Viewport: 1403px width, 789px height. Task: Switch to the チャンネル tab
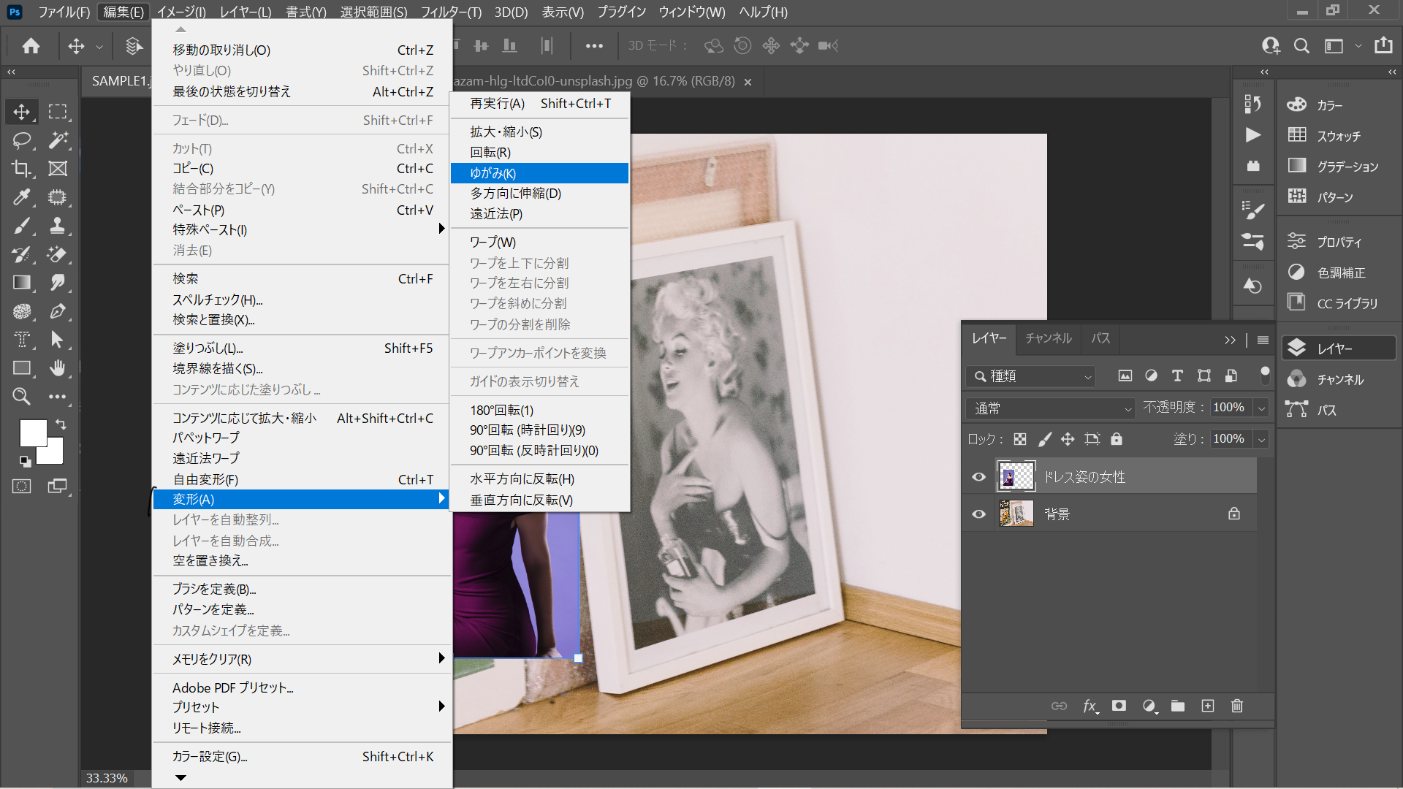(x=1048, y=338)
